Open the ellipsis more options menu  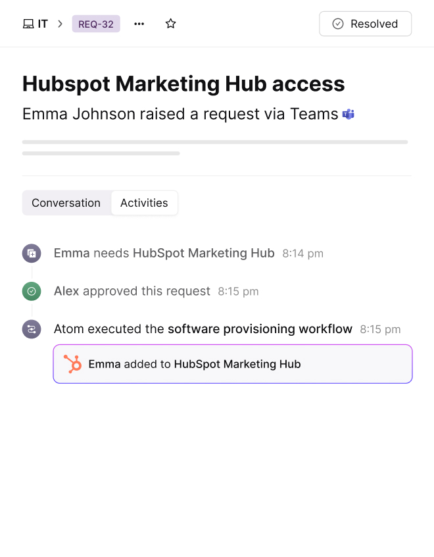[139, 24]
